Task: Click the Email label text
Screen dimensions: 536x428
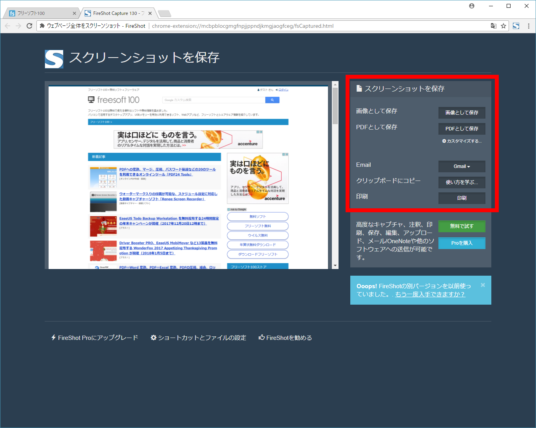Action: coord(363,165)
